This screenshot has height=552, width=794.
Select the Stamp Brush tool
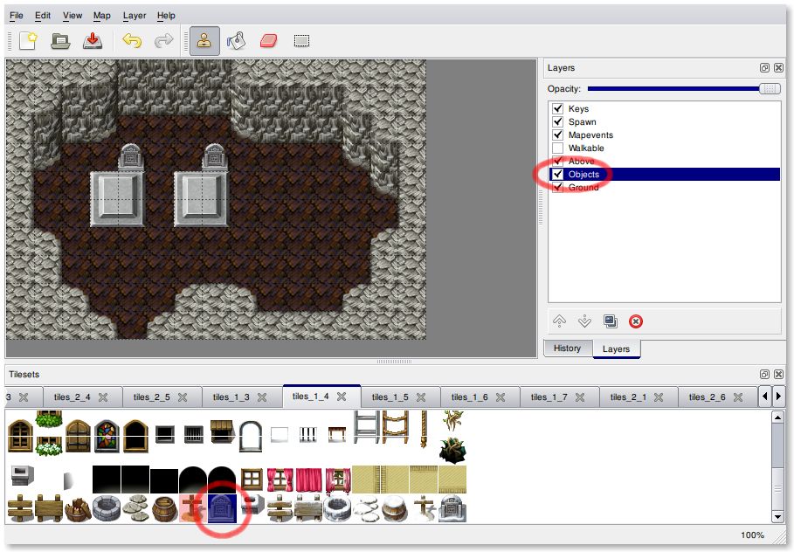tap(204, 41)
